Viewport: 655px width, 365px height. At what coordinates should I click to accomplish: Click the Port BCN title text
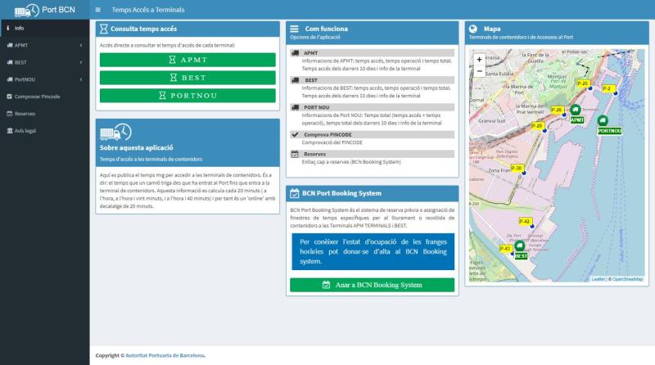click(58, 10)
